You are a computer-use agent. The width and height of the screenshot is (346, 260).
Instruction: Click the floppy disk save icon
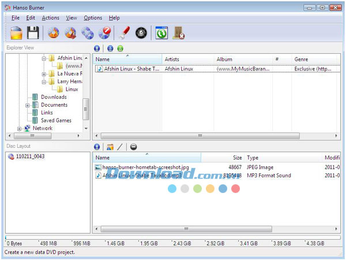[33, 33]
